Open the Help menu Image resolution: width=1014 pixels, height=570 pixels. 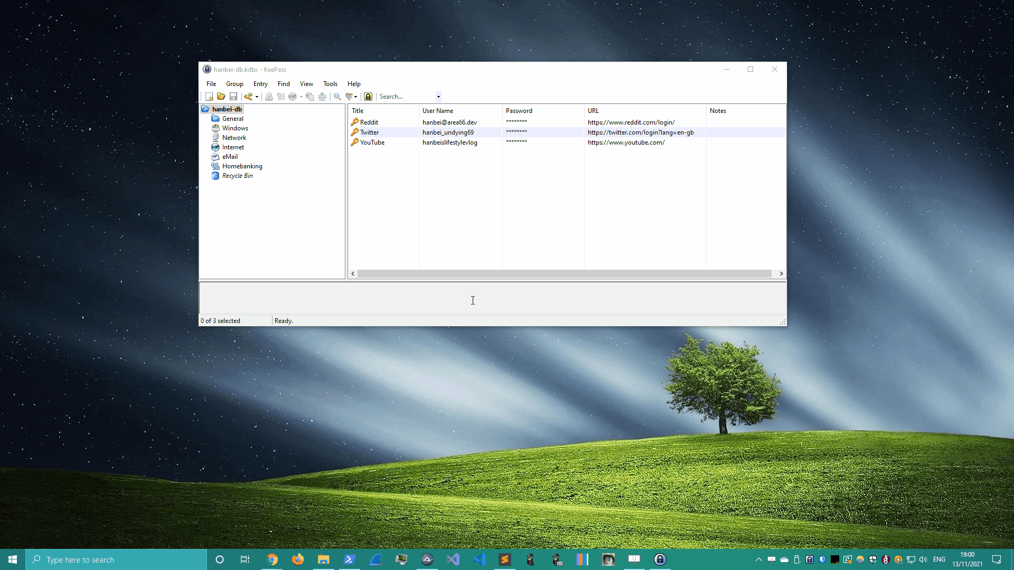click(x=354, y=84)
